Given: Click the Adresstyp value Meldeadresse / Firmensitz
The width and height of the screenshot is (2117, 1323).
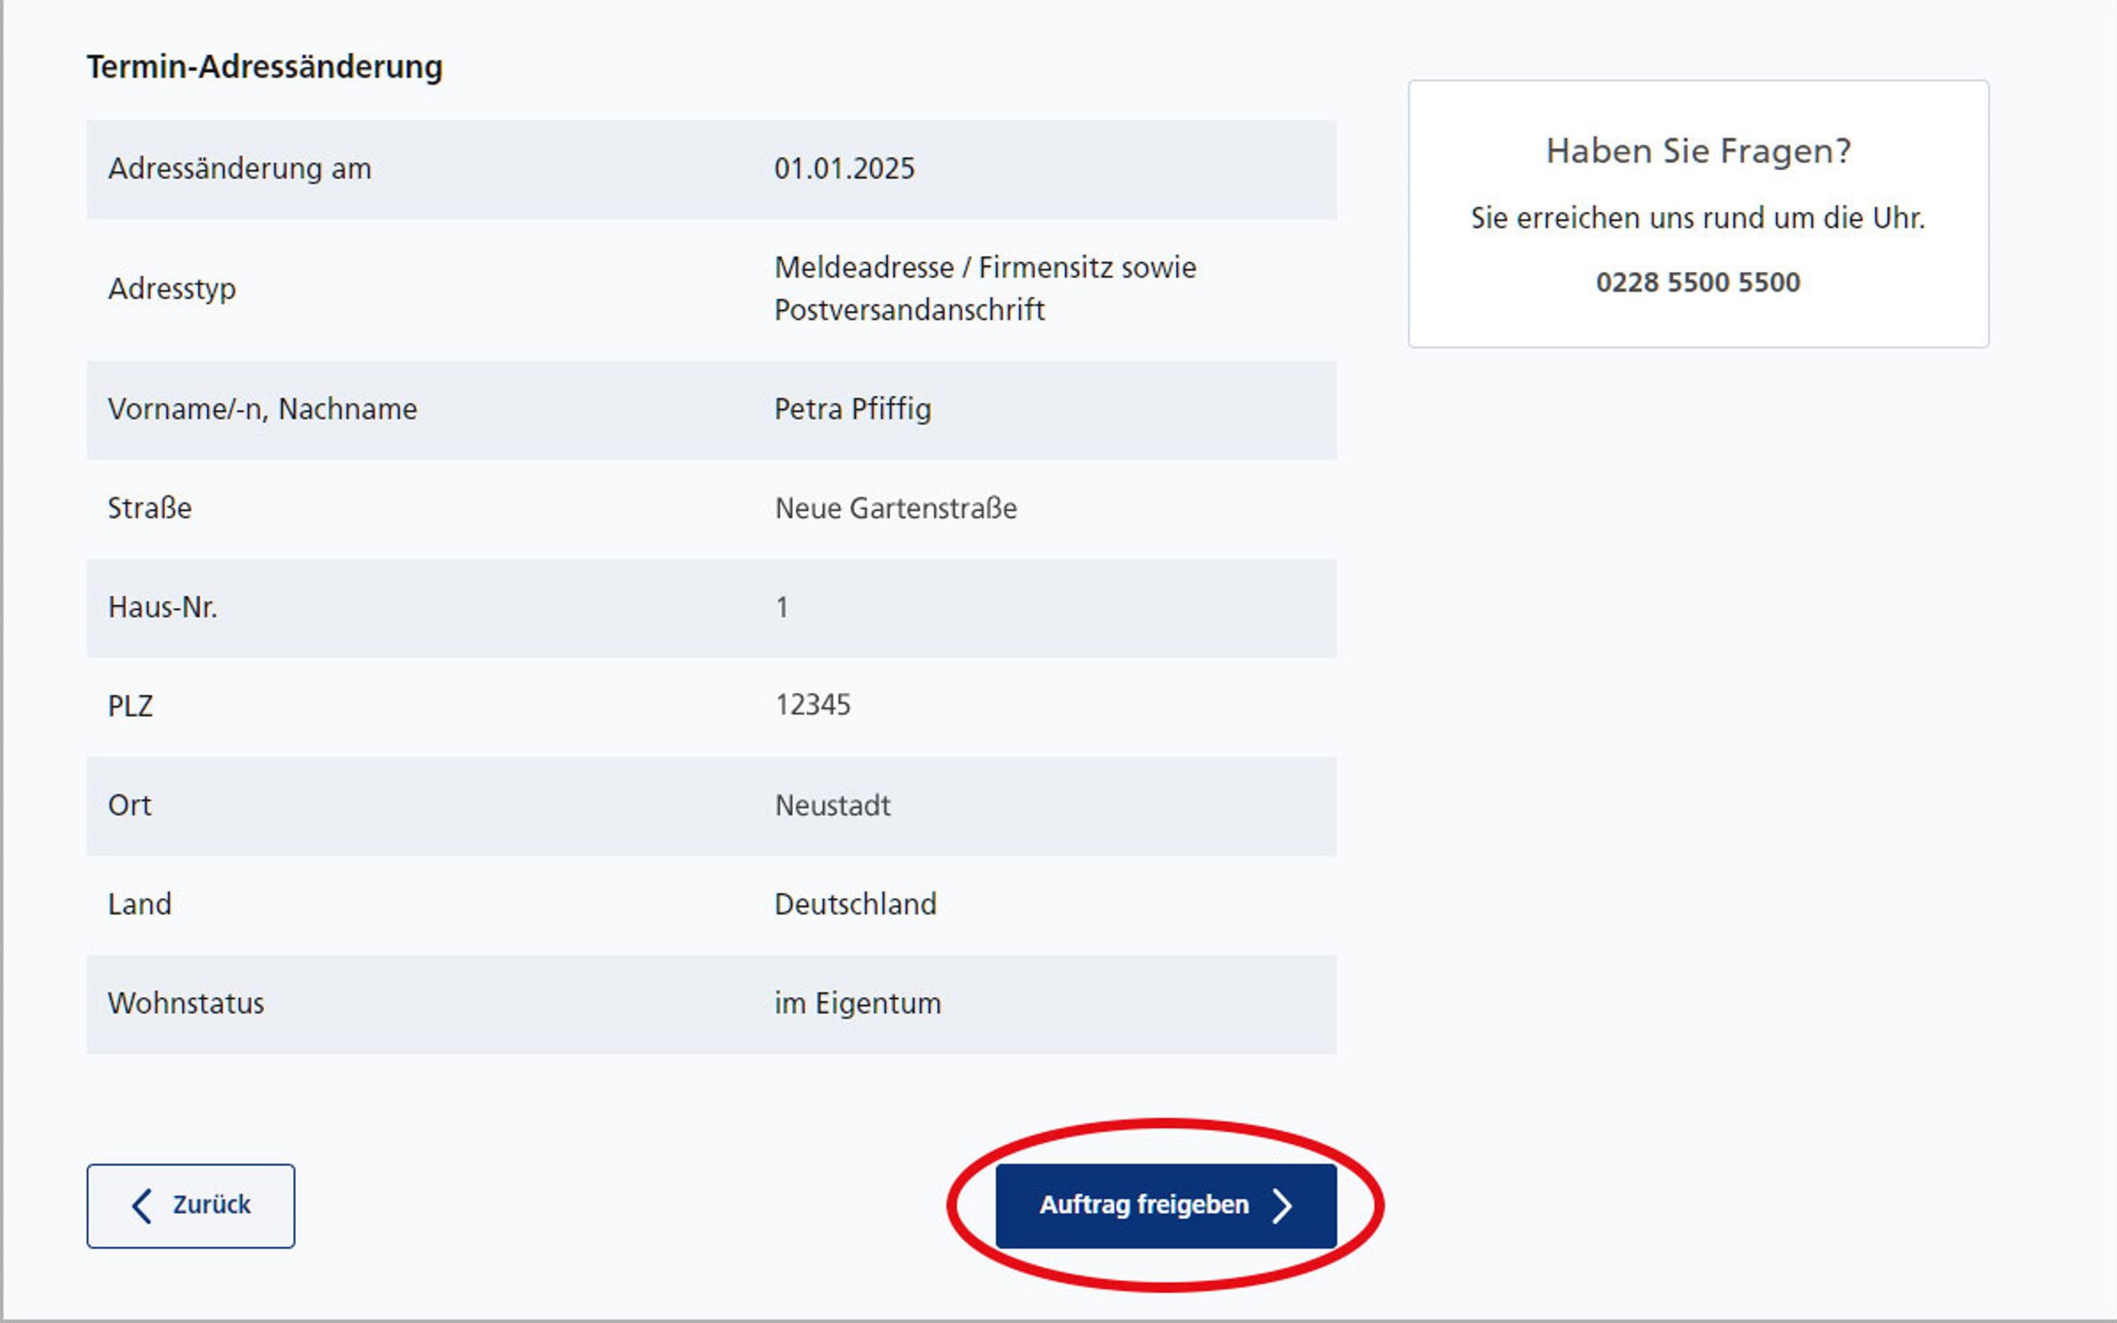Looking at the screenshot, I should [x=985, y=288].
